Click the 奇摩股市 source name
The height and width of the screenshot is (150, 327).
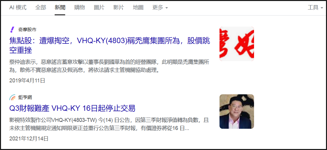(x=27, y=30)
